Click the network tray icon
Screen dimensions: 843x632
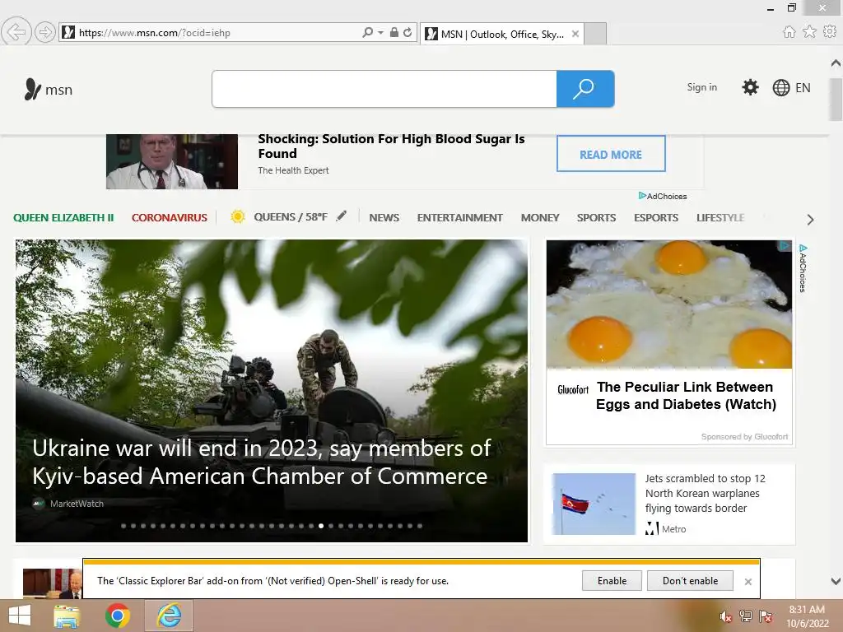coord(745,616)
